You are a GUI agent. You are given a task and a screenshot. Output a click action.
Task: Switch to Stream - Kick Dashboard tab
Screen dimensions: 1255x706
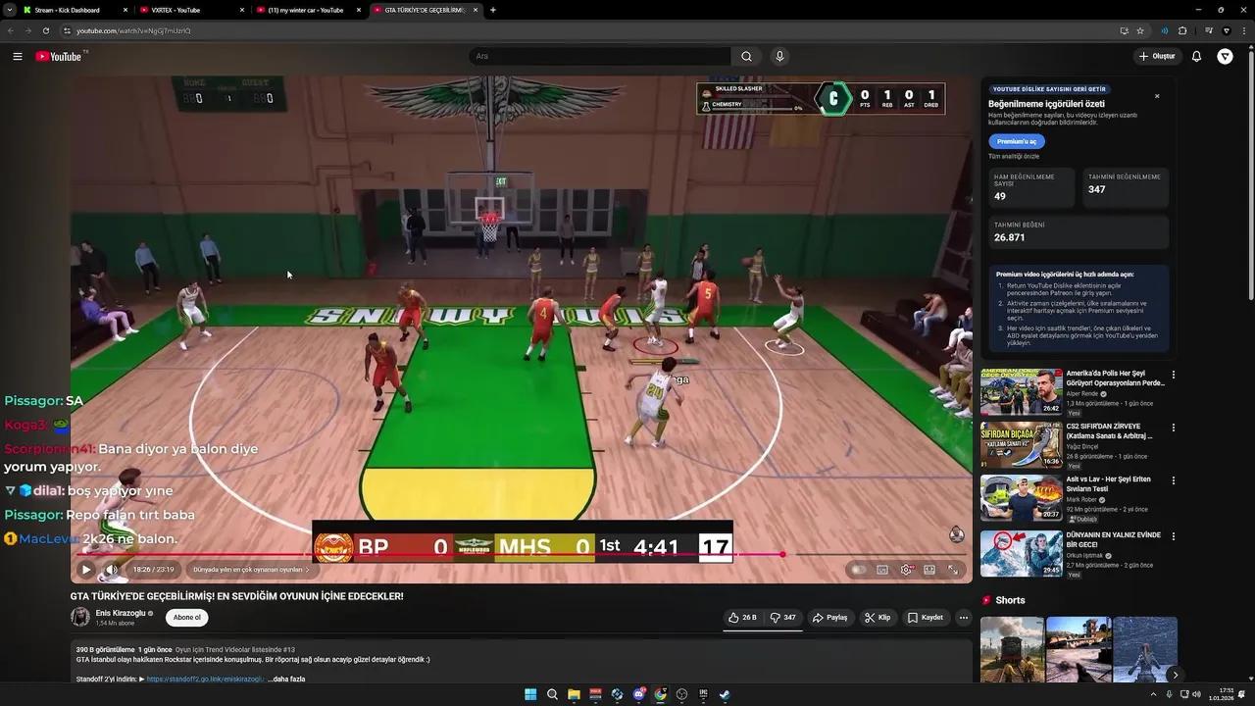(x=75, y=10)
